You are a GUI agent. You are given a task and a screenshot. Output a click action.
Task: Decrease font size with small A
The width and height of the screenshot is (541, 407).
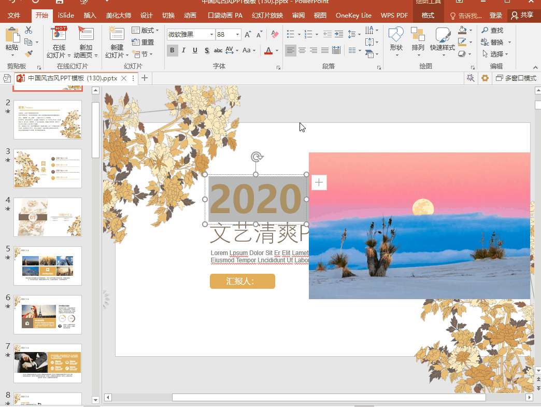[x=259, y=35]
